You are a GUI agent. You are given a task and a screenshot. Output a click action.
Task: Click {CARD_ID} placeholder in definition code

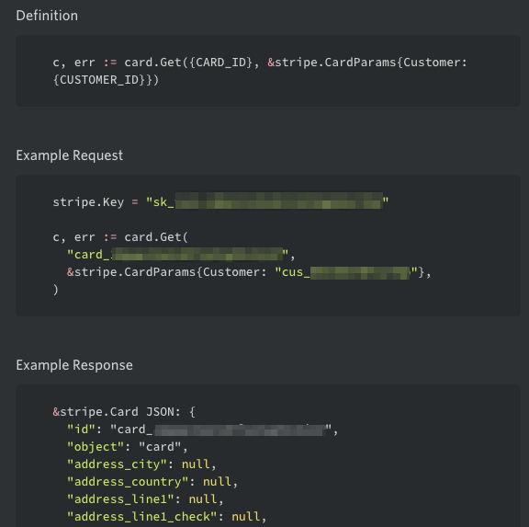(220, 63)
